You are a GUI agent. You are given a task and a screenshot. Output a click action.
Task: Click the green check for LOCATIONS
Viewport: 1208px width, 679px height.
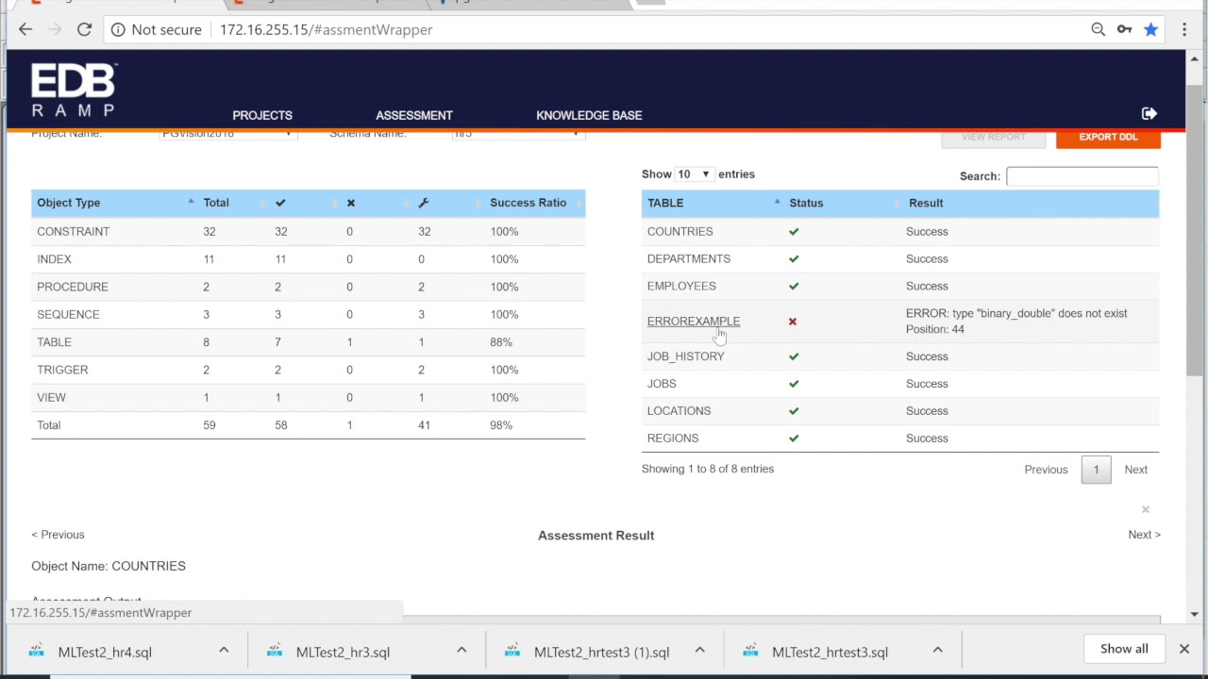click(x=794, y=411)
